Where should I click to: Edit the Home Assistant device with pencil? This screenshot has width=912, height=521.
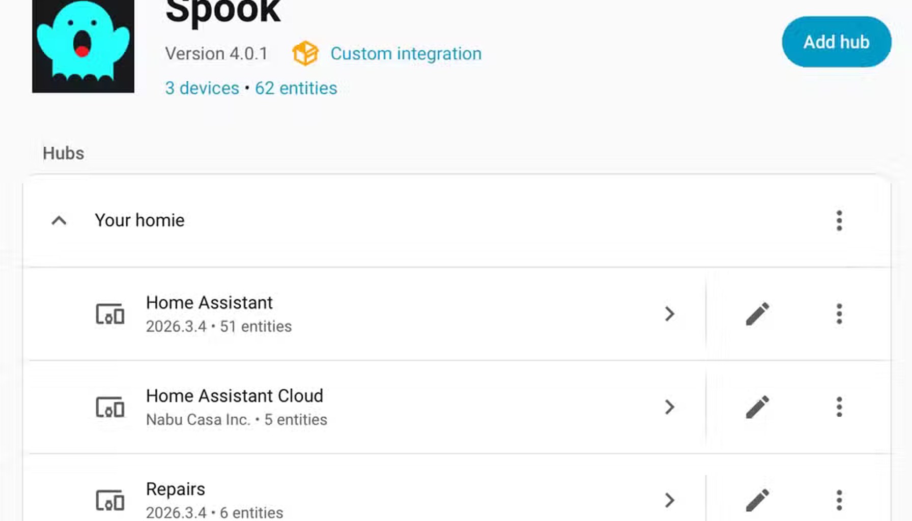coord(757,314)
